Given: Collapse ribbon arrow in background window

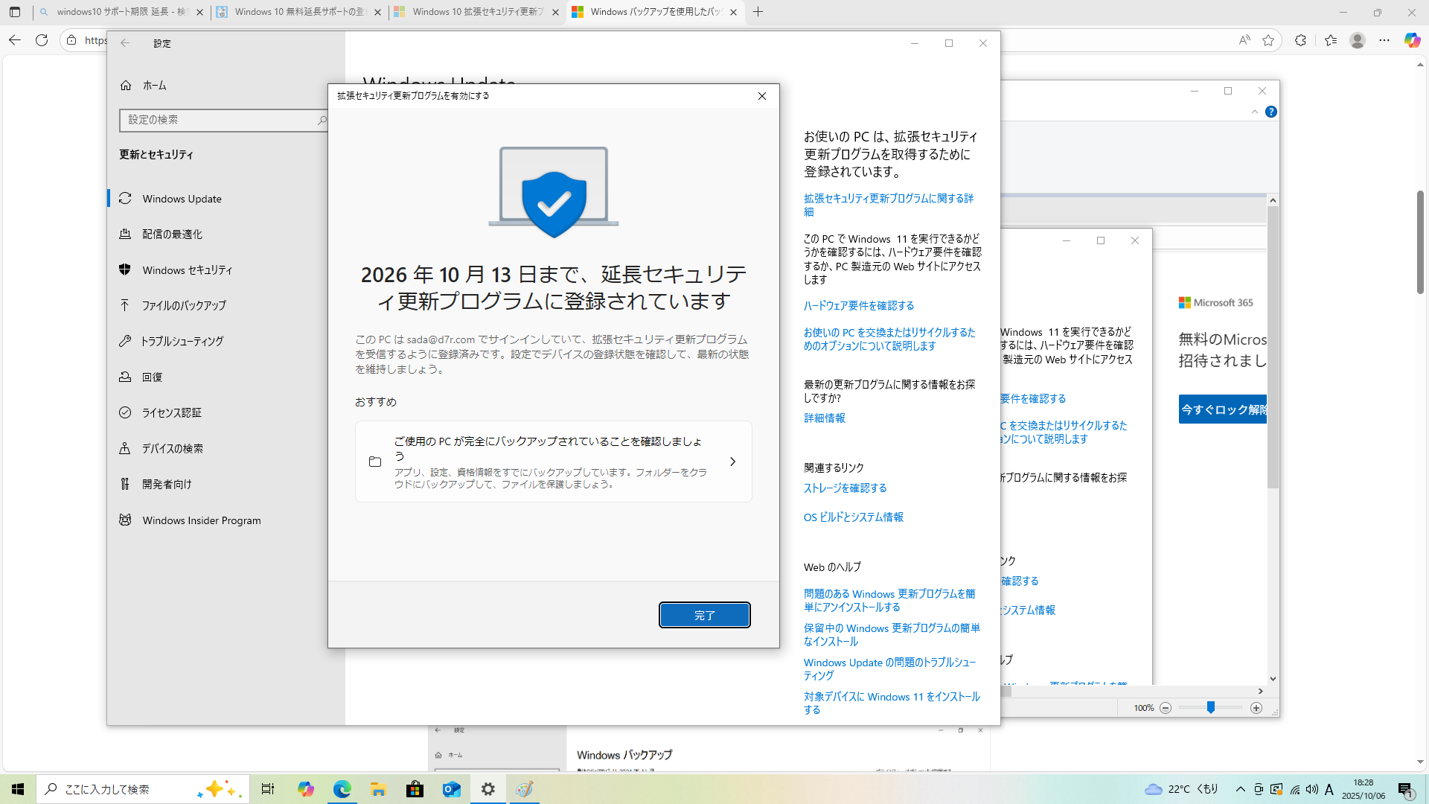Looking at the screenshot, I should (1254, 112).
